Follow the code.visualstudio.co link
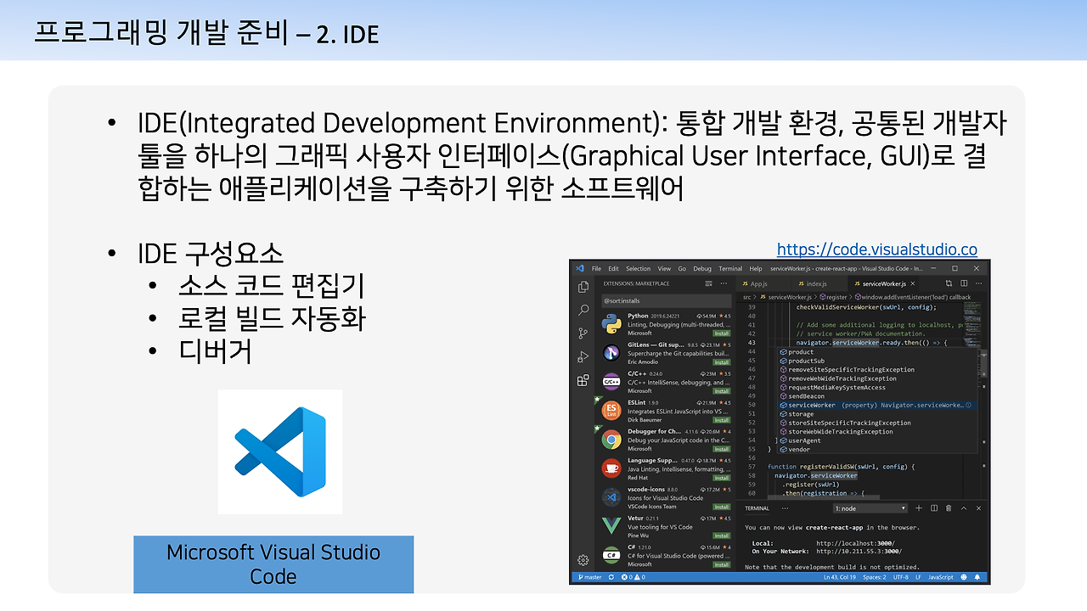The height and width of the screenshot is (611, 1087). [x=877, y=249]
